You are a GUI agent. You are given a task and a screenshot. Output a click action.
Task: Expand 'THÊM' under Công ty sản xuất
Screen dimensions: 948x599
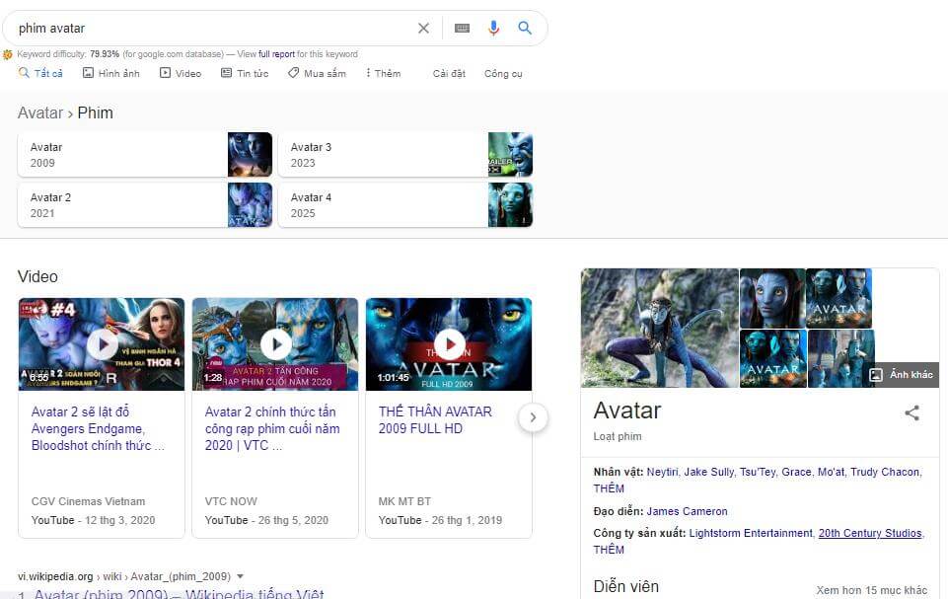click(609, 550)
